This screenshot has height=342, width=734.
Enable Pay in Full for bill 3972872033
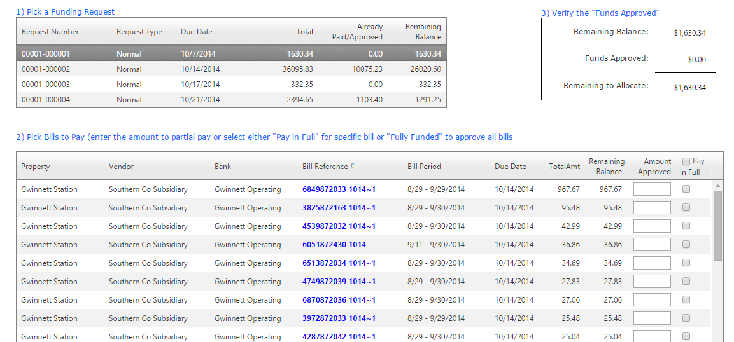coord(686,318)
